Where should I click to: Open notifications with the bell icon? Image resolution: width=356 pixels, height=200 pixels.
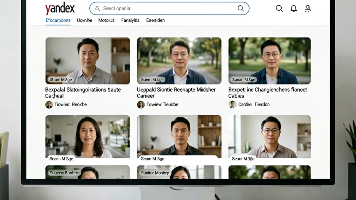pos(293,9)
